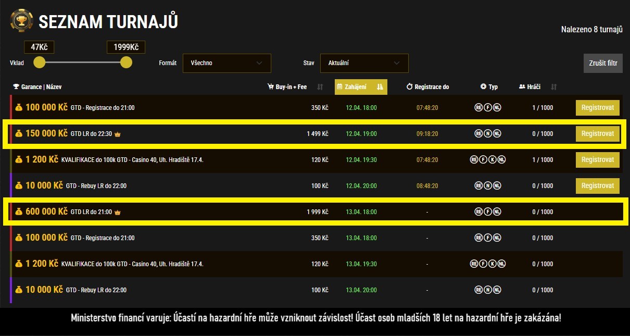Viewport: 630px width, 336px height.
Task: Click the Garance | Název column header
Action: [x=37, y=87]
